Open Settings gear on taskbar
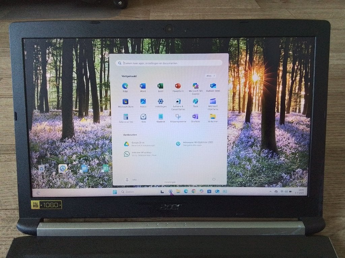This screenshot has width=345, height=258. [x=170, y=191]
